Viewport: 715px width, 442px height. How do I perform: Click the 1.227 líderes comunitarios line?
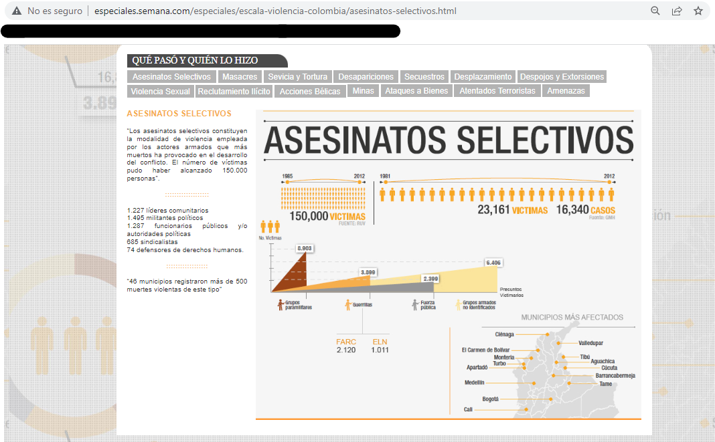pyautogui.click(x=167, y=211)
